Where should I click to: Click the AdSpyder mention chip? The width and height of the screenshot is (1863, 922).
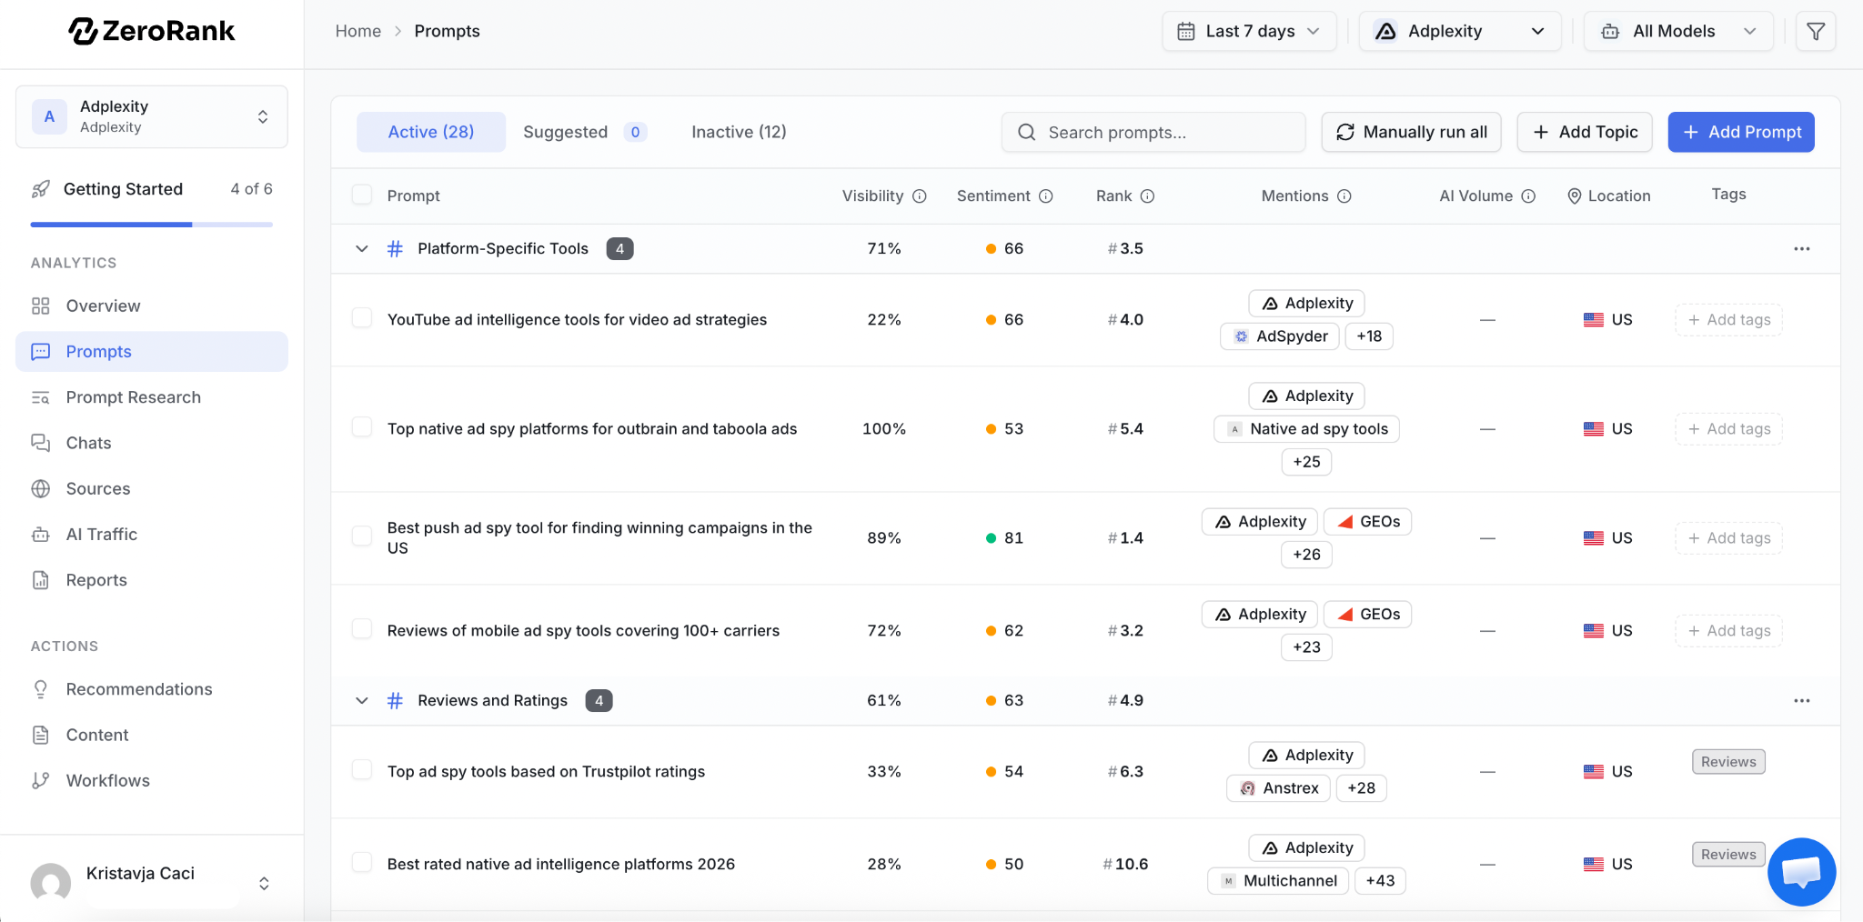click(1281, 336)
